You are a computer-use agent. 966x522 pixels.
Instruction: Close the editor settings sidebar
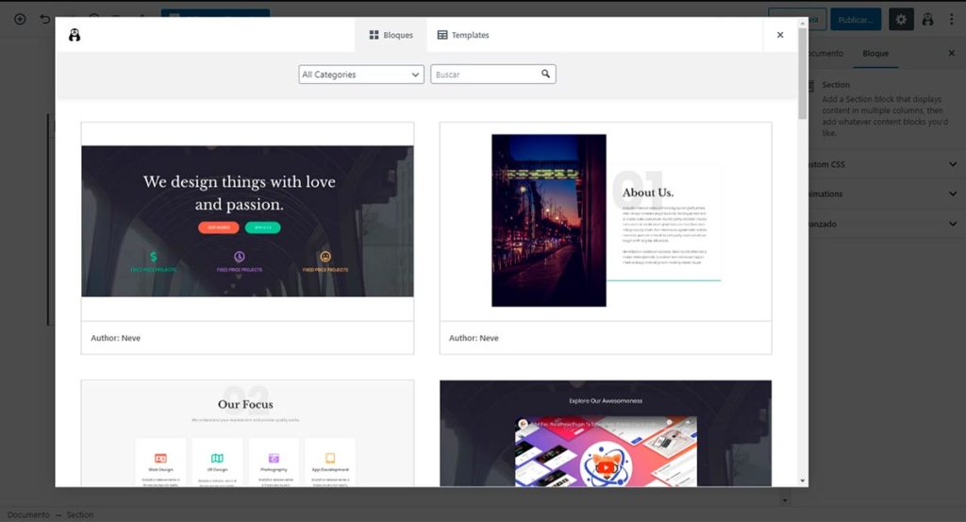coord(951,54)
